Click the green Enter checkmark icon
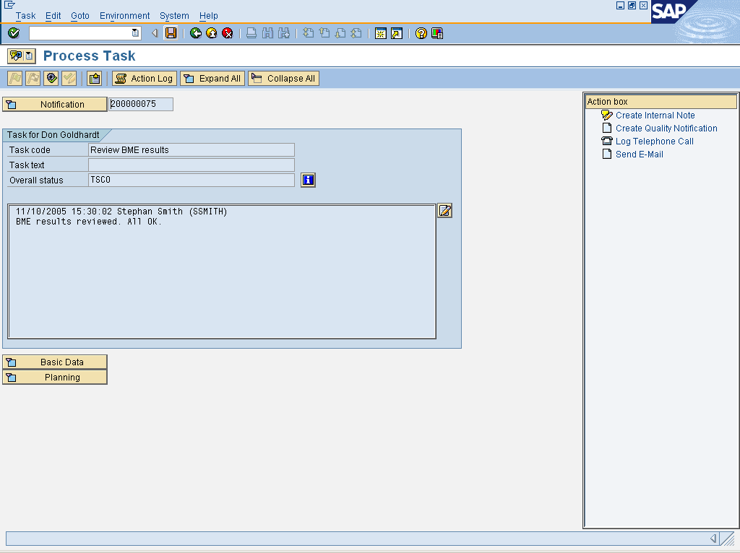The height and width of the screenshot is (553, 740). (x=14, y=33)
